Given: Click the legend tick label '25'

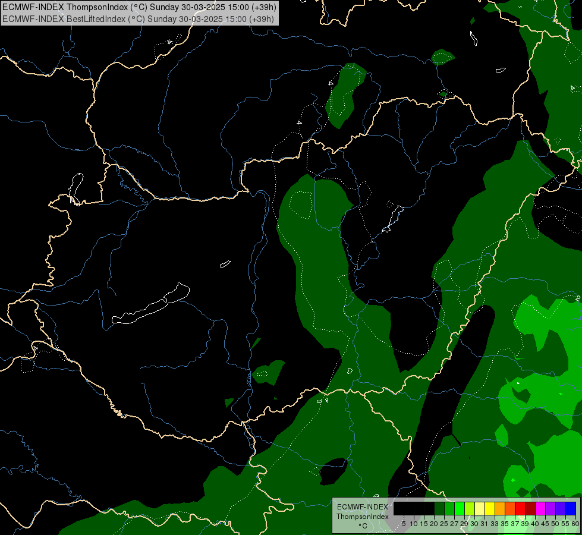Looking at the screenshot, I should 444,524.
